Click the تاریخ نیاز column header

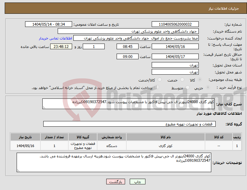coord(25,137)
